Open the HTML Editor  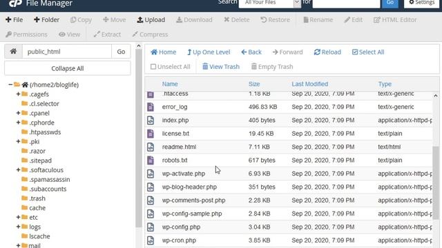pos(395,20)
